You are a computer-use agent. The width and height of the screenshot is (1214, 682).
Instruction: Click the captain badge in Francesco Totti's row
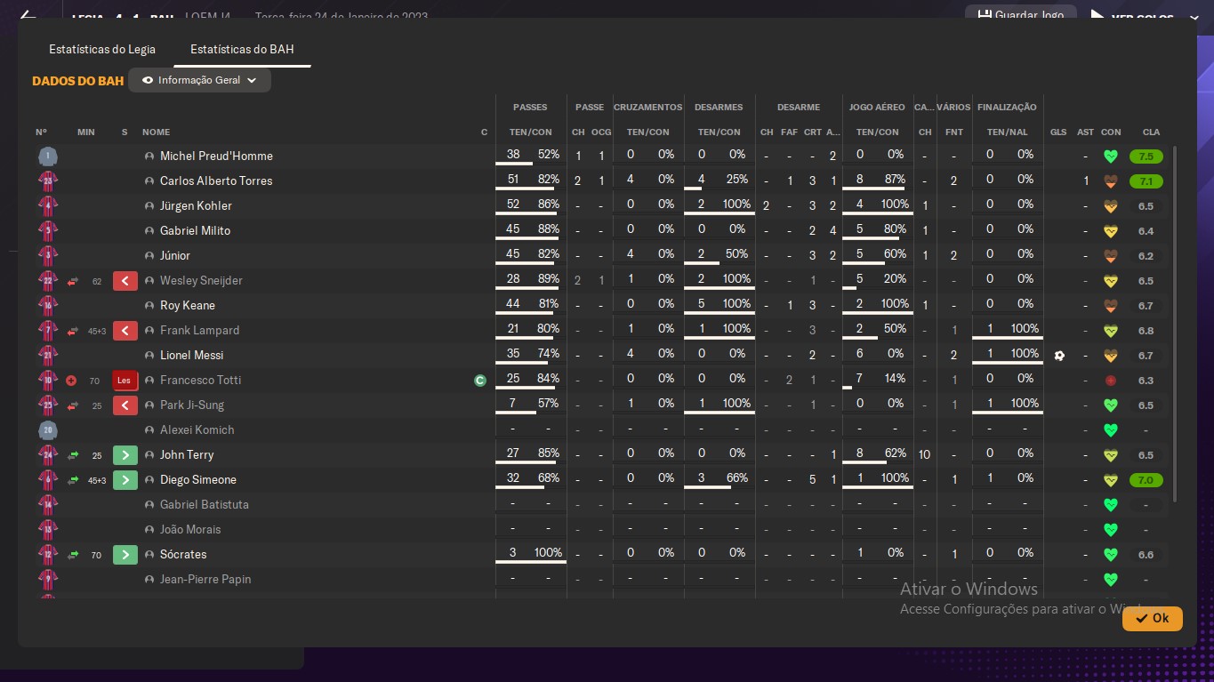click(x=480, y=381)
